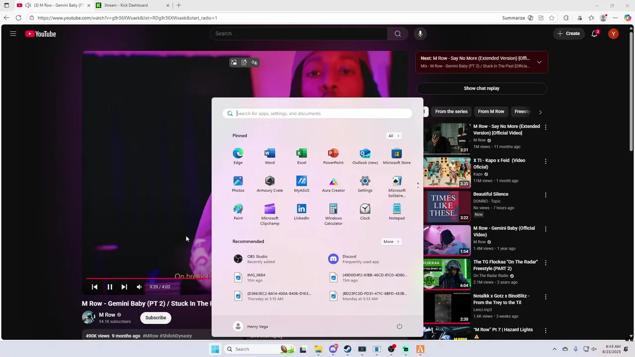The image size is (635, 357).
Task: Add page to favorites star
Action: (552, 18)
